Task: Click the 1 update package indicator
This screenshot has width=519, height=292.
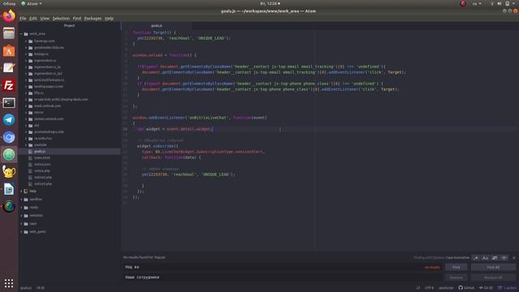Action: click(507, 288)
